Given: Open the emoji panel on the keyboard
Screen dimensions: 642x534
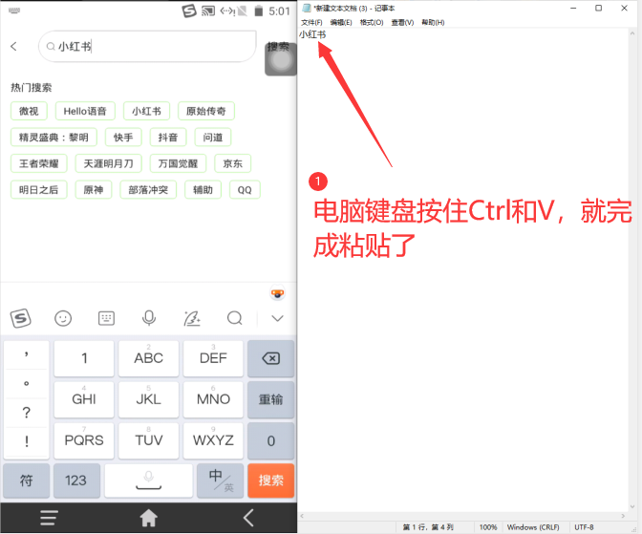Looking at the screenshot, I should click(x=63, y=318).
